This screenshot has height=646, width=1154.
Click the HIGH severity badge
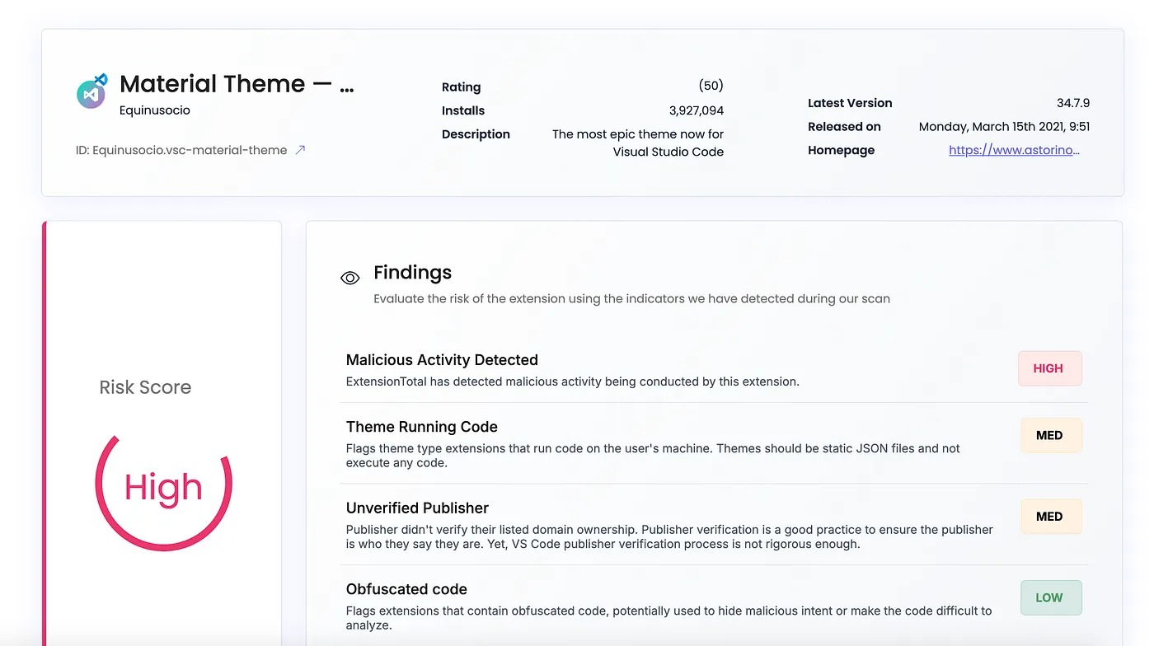[x=1048, y=369]
